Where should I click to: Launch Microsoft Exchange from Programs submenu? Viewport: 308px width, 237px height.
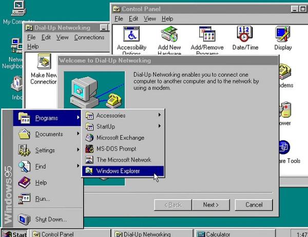tap(120, 138)
